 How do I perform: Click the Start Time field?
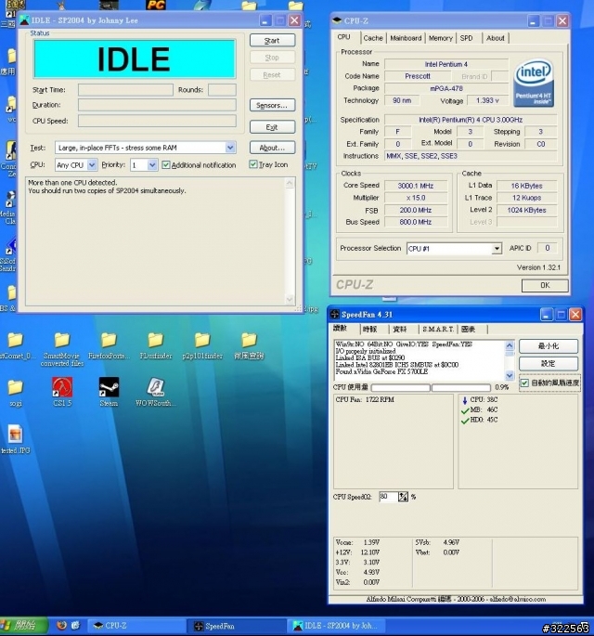[125, 90]
